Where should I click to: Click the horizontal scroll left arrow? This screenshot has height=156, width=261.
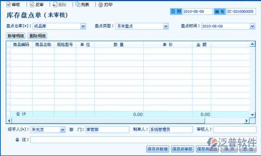pyautogui.click(x=9, y=121)
